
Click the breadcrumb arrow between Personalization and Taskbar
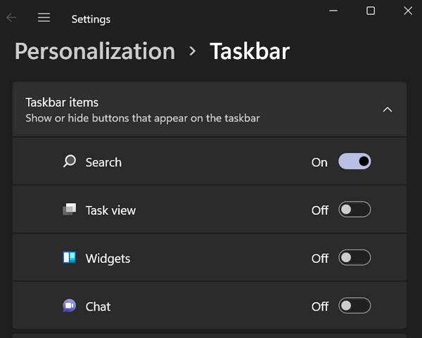point(192,51)
